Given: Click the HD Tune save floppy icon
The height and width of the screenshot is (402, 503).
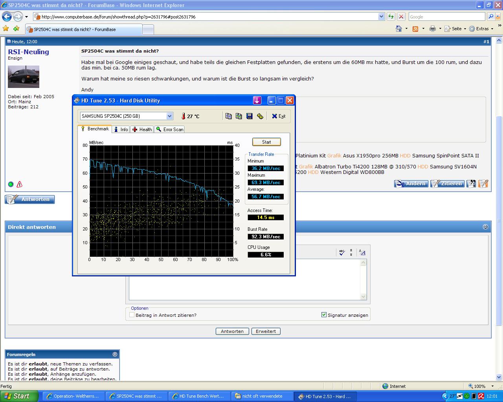Looking at the screenshot, I should (x=249, y=116).
